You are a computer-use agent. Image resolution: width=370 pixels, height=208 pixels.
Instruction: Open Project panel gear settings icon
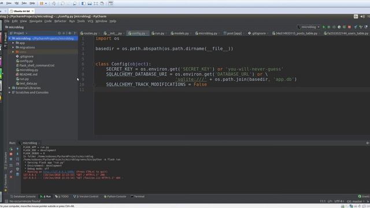click(x=70, y=34)
